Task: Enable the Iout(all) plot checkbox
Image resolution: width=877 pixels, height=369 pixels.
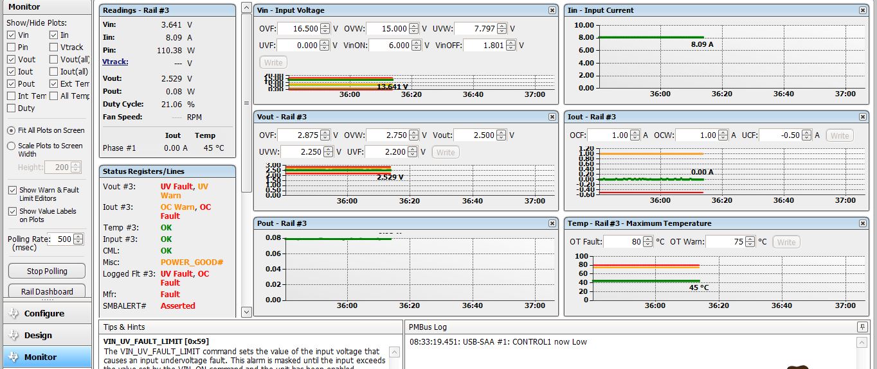Action: click(54, 72)
